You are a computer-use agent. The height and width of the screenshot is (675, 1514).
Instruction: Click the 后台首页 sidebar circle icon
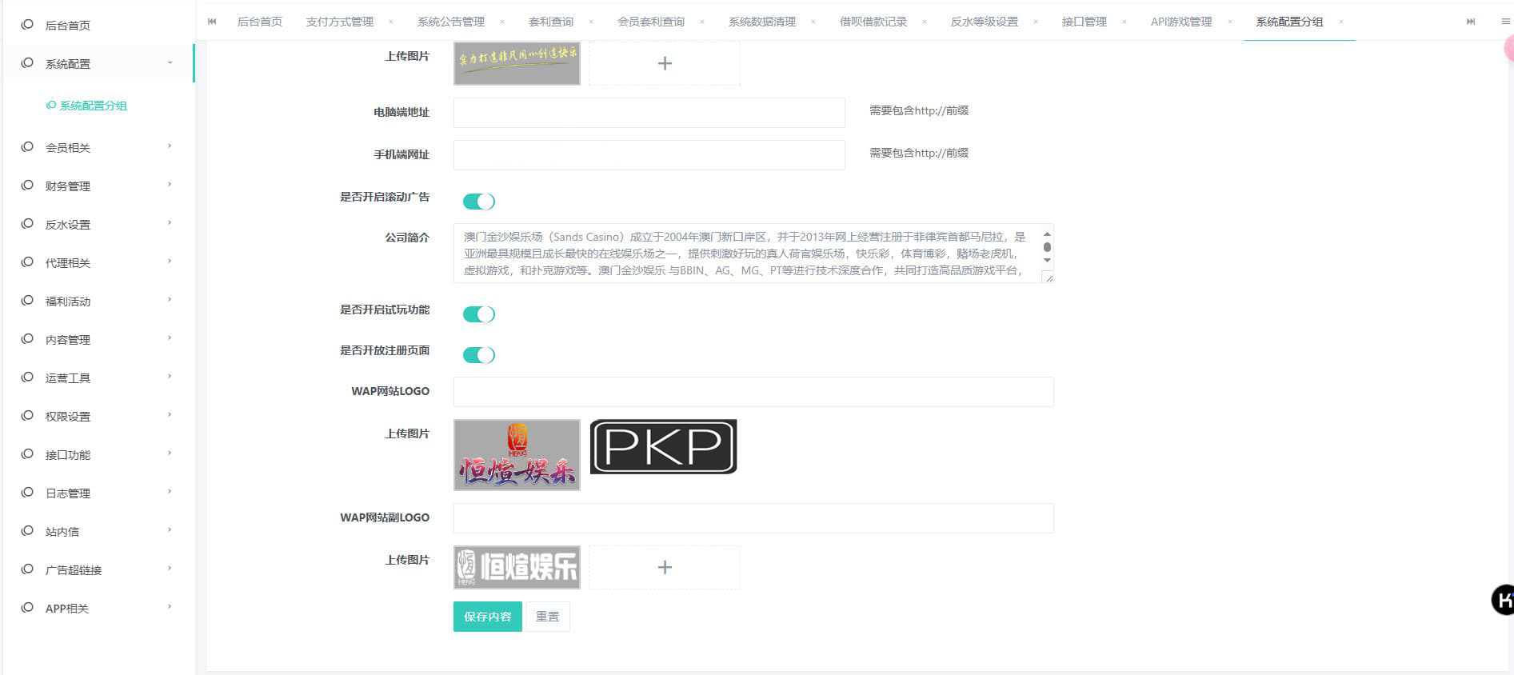tap(27, 25)
